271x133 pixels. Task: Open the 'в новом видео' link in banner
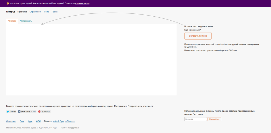[82, 3]
